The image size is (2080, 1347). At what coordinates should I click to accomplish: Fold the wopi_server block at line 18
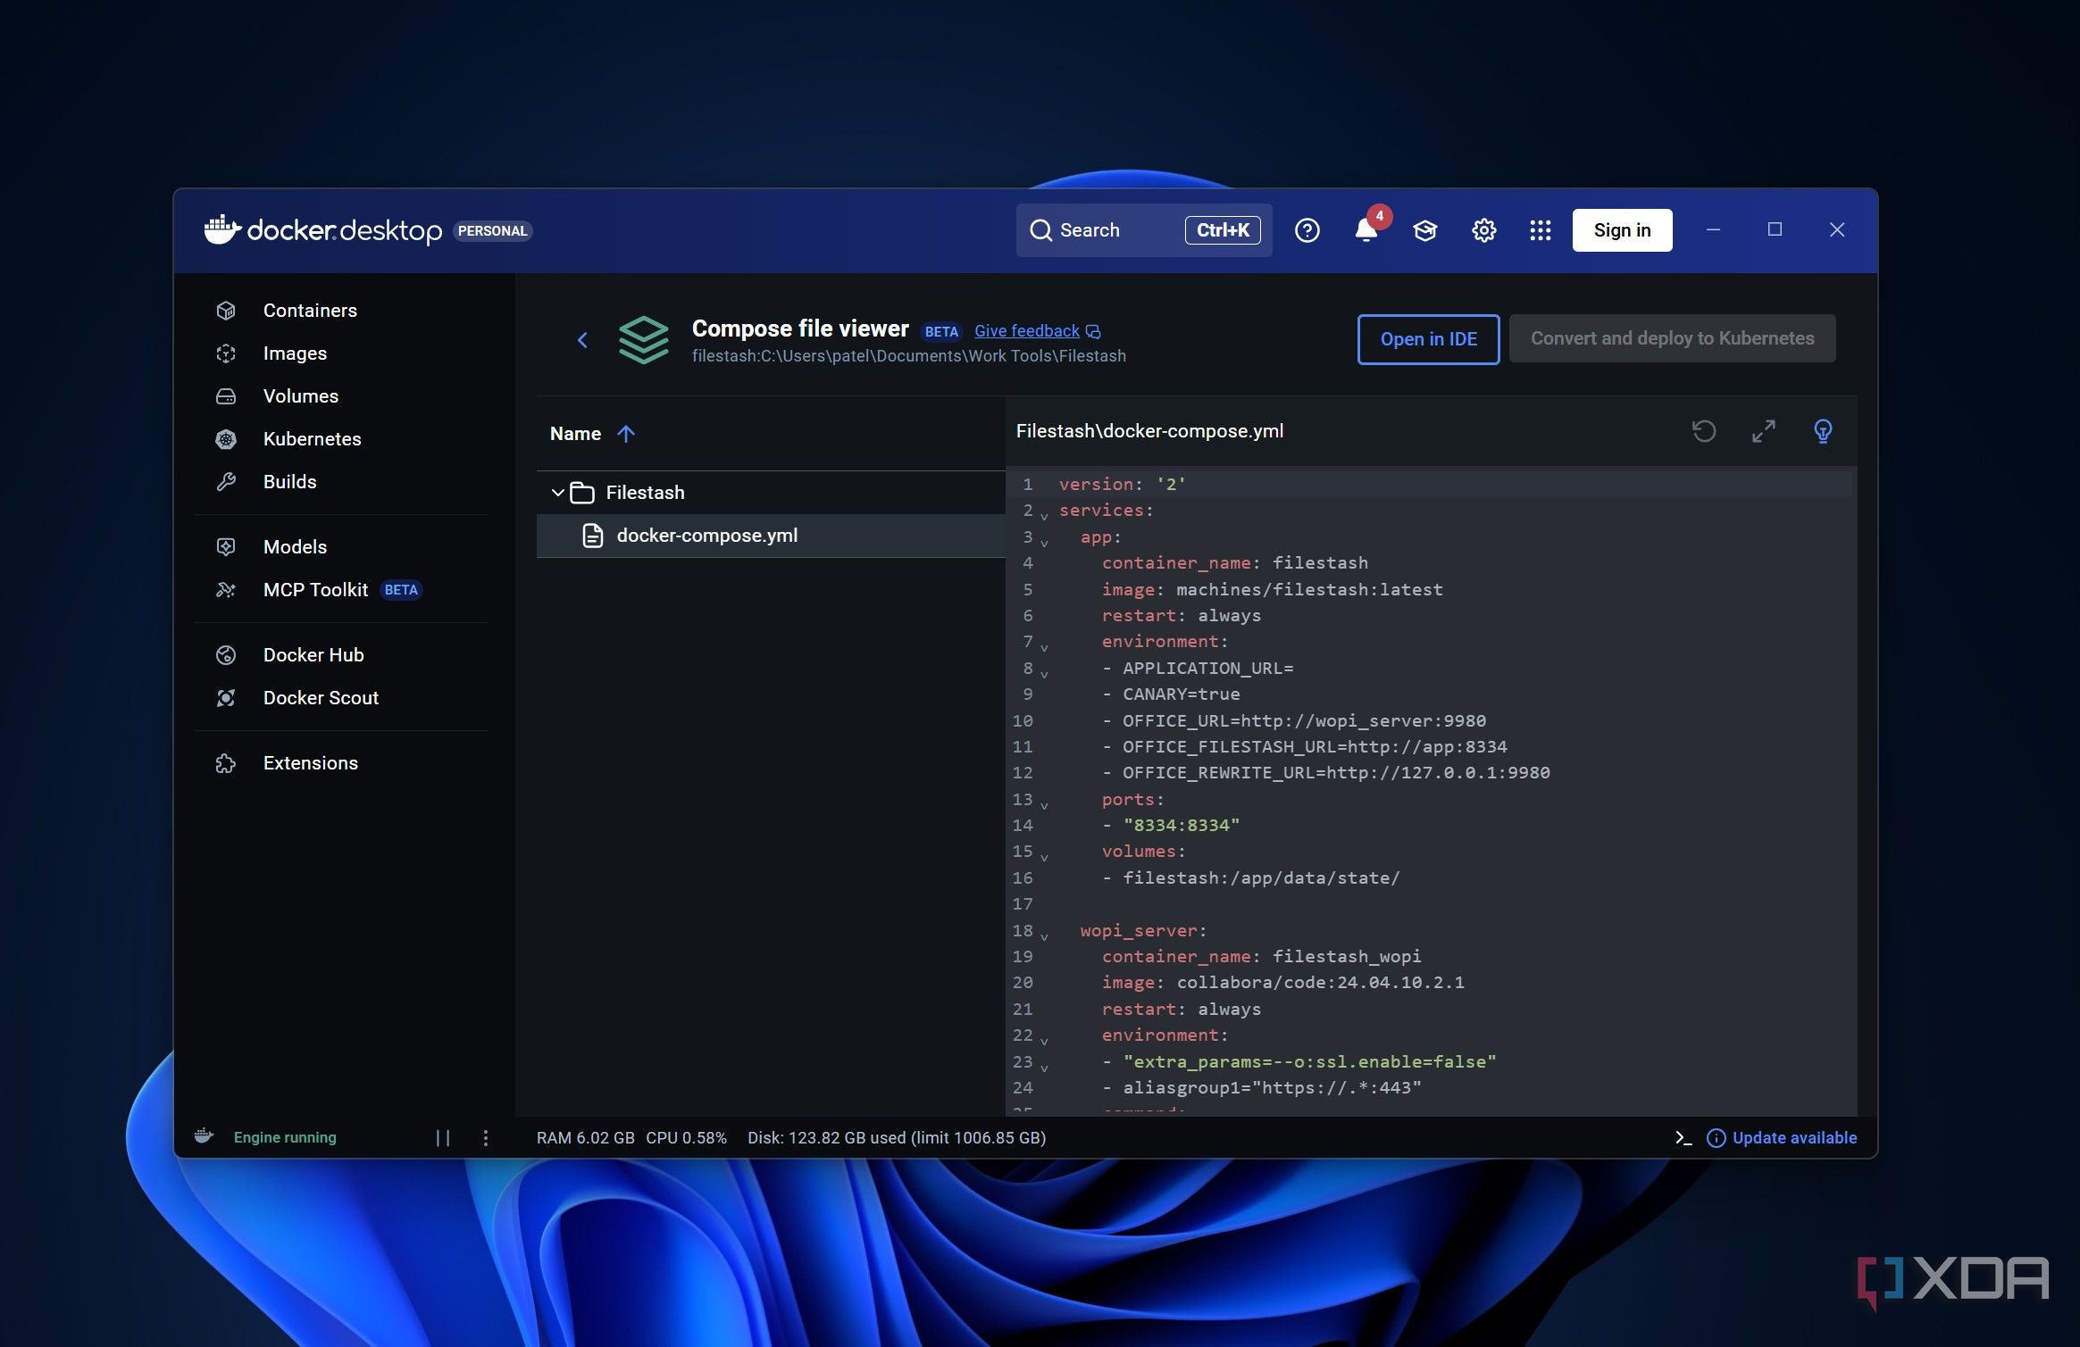1044,936
